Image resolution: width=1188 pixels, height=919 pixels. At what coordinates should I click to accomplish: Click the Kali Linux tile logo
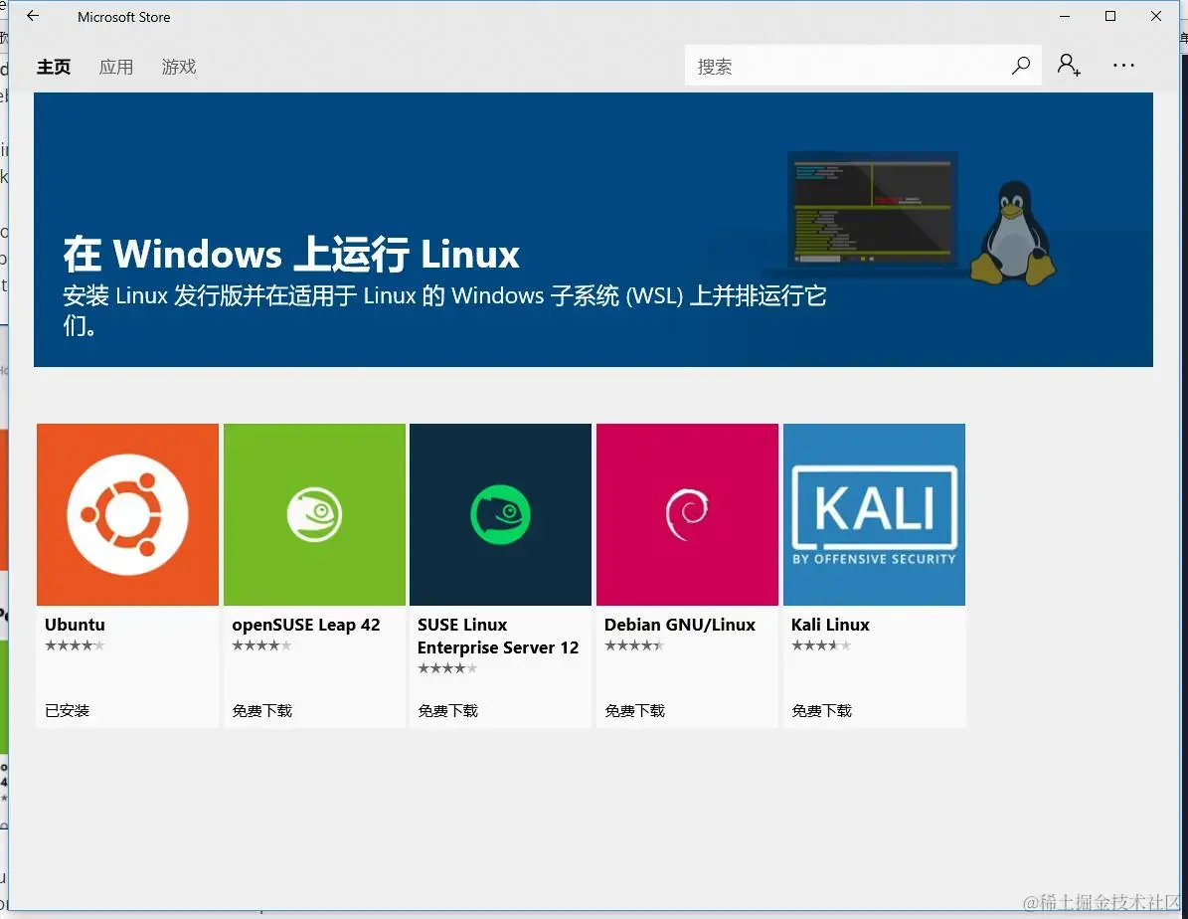(x=874, y=514)
